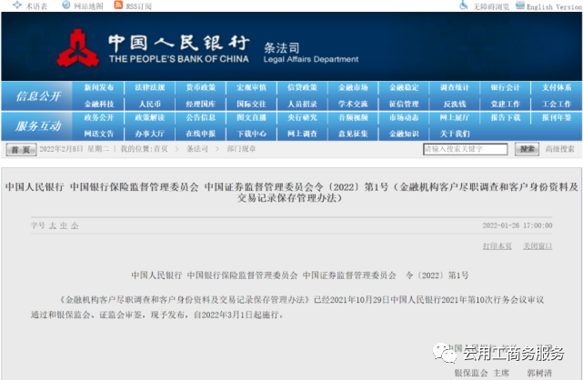Open 音频视频 menu entry
The image size is (583, 380).
click(353, 118)
